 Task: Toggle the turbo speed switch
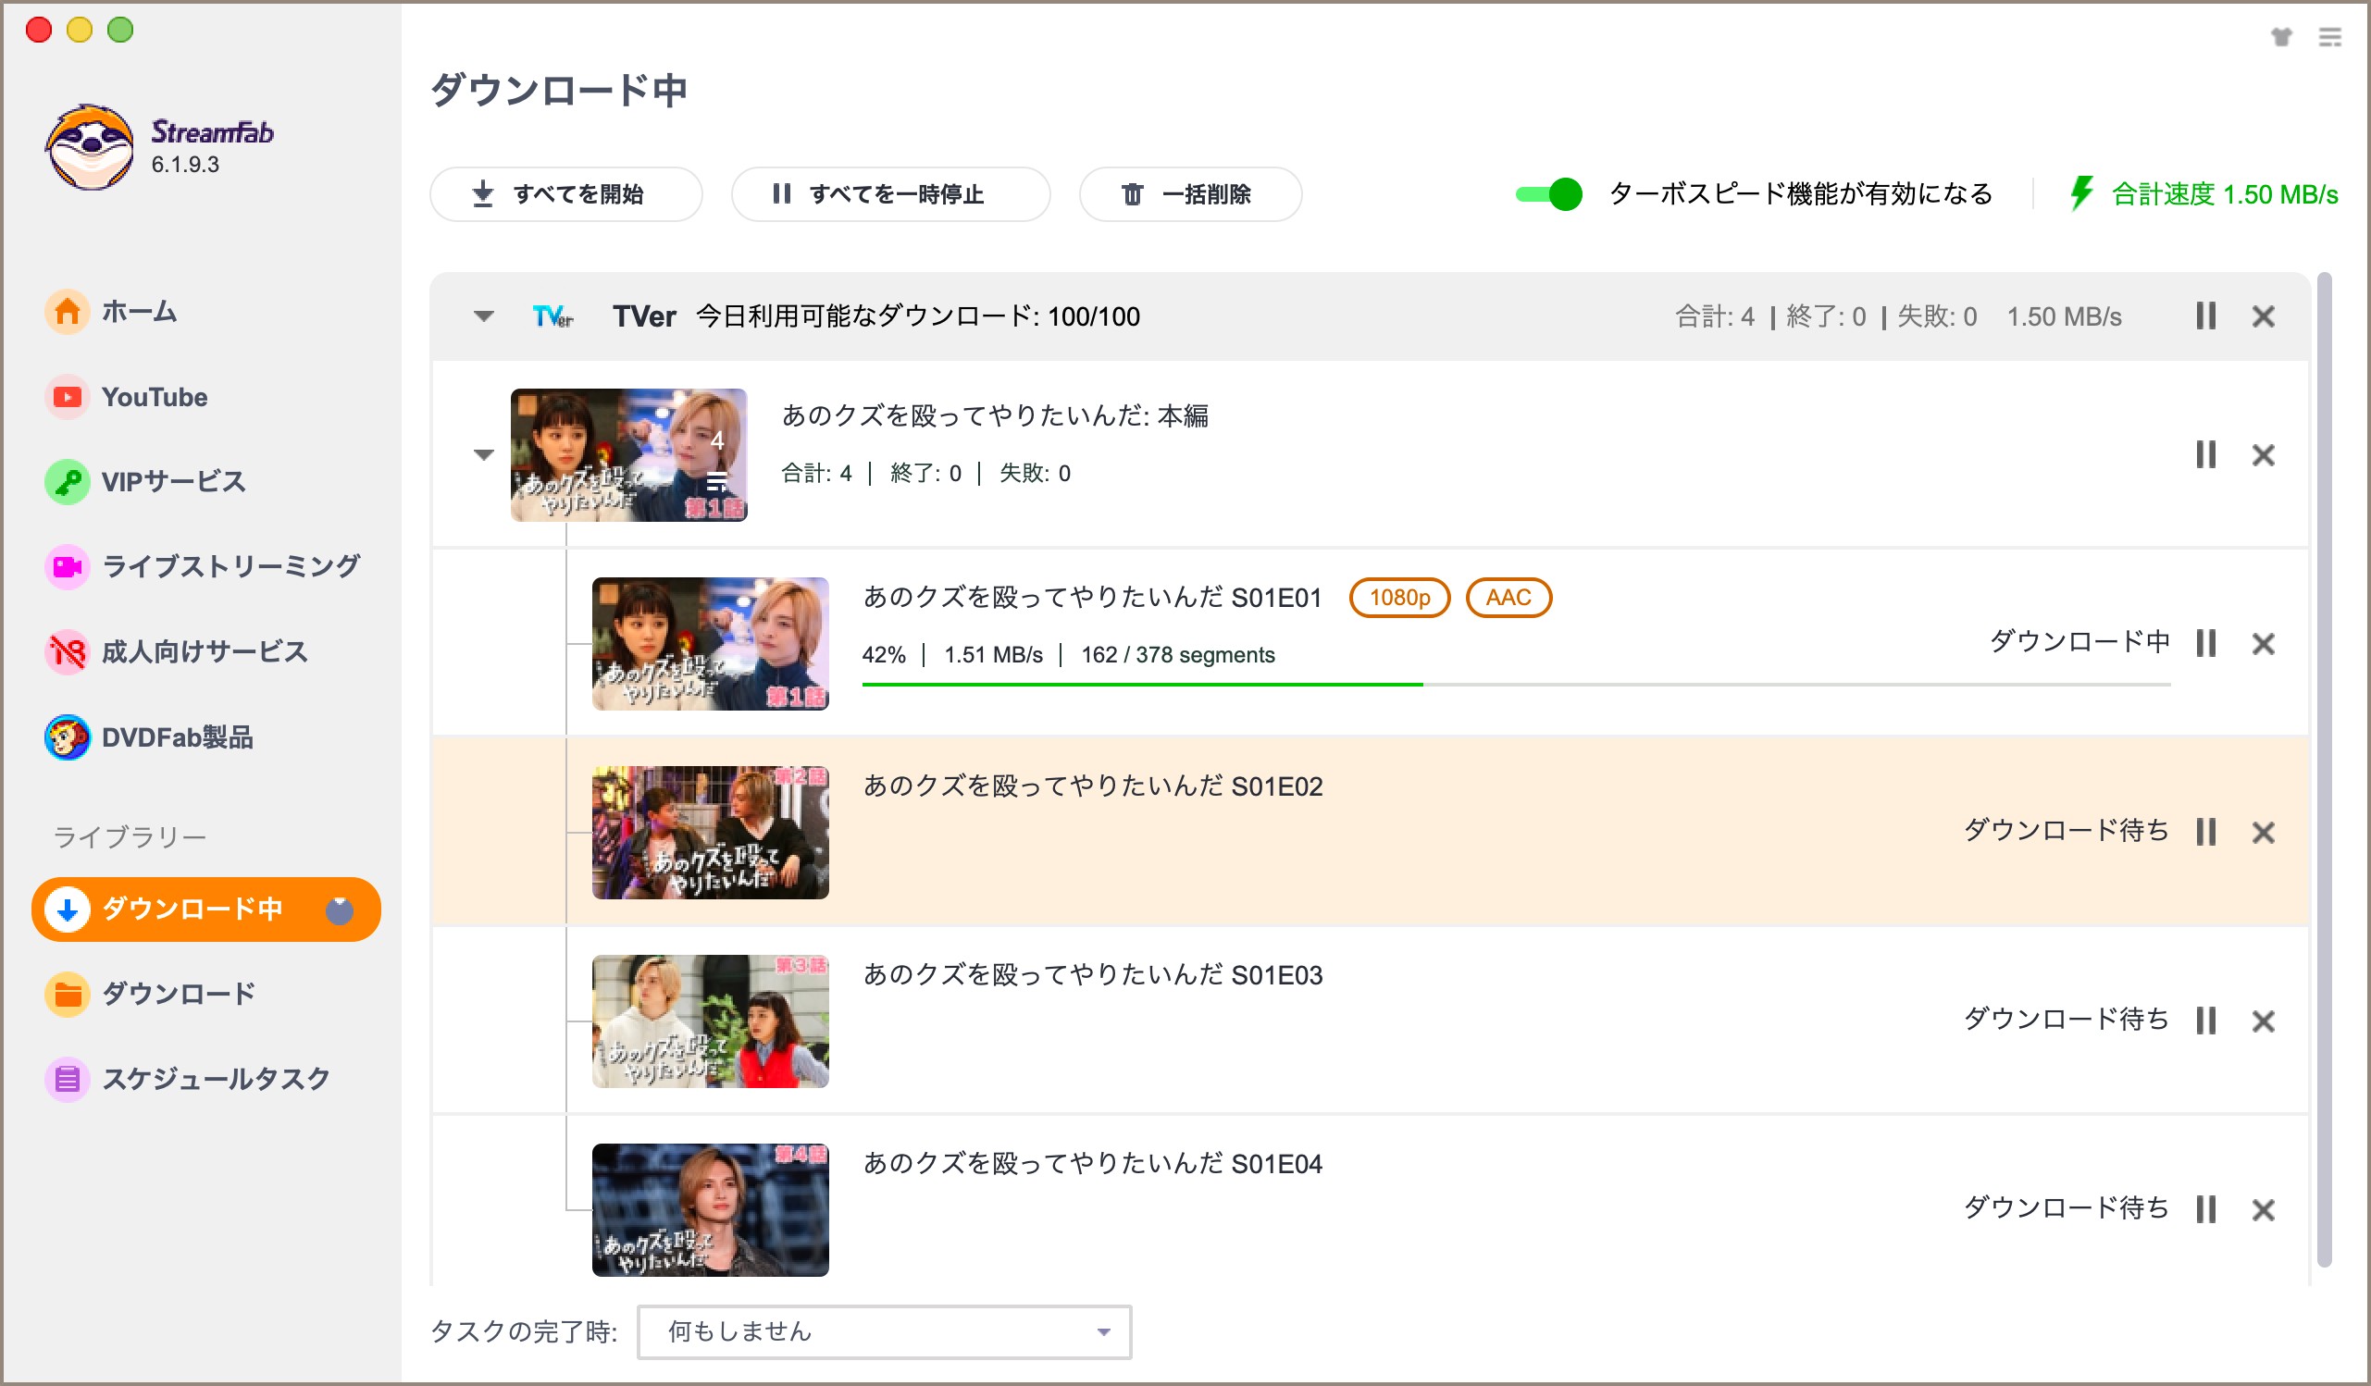pyautogui.click(x=1548, y=195)
